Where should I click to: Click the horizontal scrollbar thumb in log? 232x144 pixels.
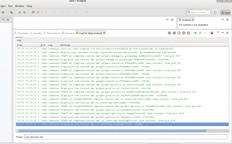tap(112, 131)
